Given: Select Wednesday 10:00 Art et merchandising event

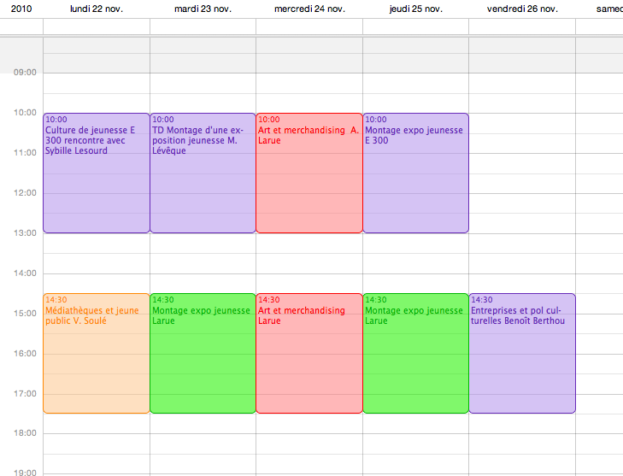Looking at the screenshot, I should click(x=309, y=173).
